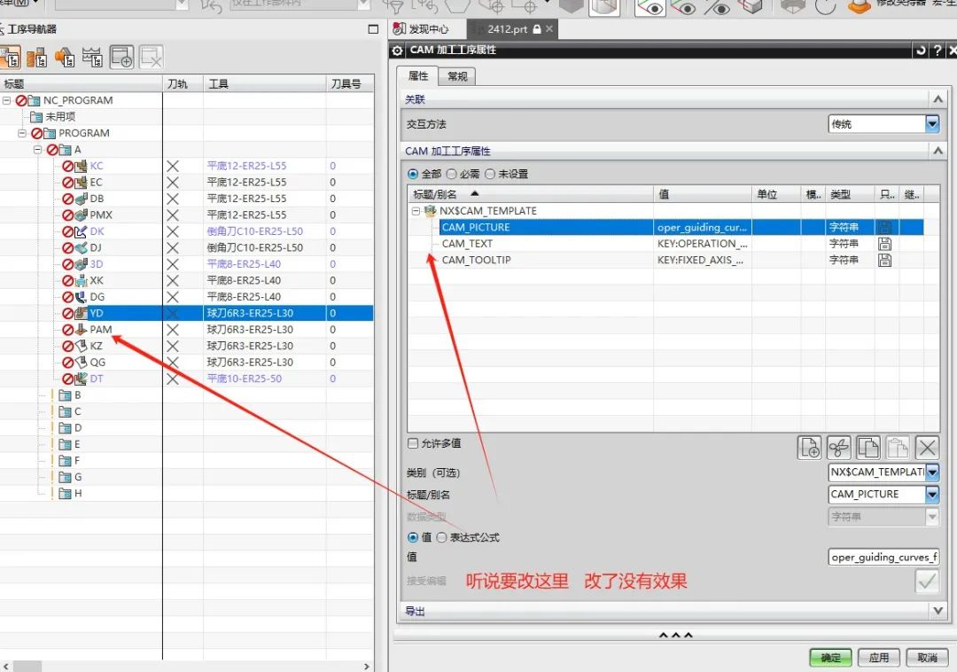Switch to Geometry view icon in navigator
The image size is (957, 672).
point(65,58)
